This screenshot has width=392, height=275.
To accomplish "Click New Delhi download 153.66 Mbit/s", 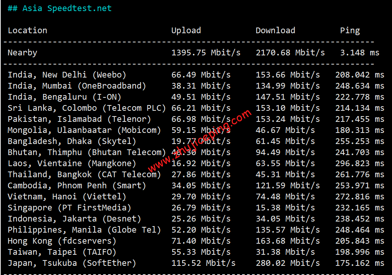I will (x=288, y=75).
